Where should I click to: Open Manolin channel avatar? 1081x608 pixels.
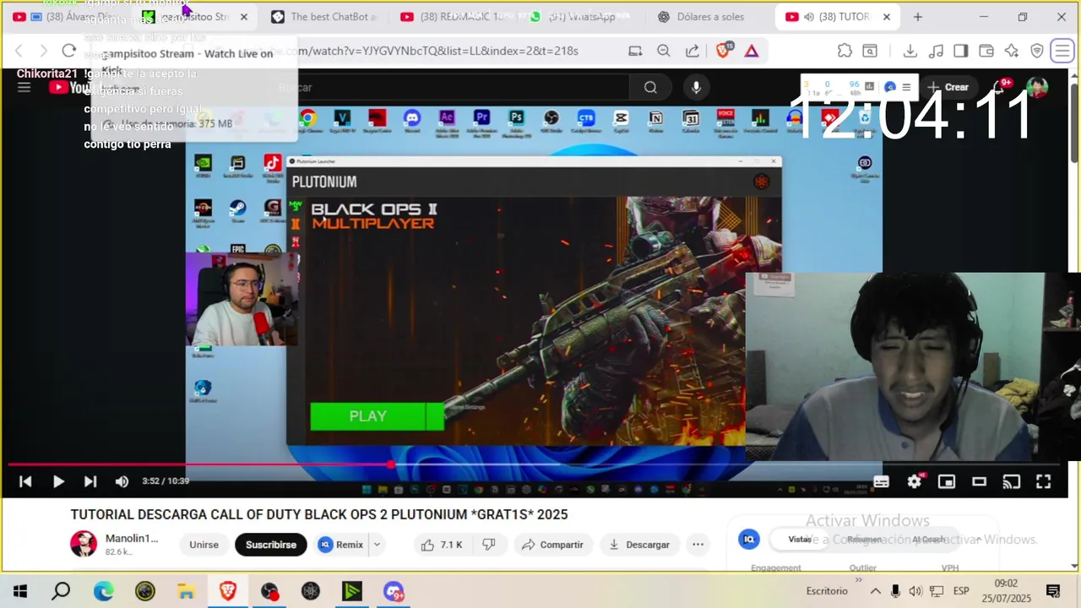pyautogui.click(x=84, y=544)
